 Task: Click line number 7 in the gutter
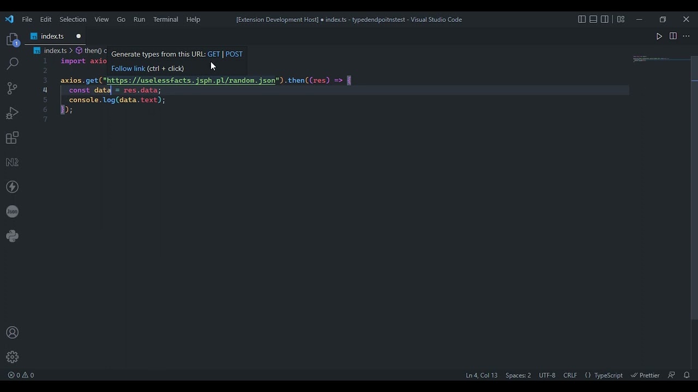[45, 119]
